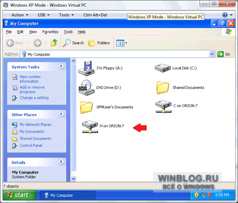238x203 pixels.
Task: Click the Views toolbar icon
Action: [x=120, y=43]
